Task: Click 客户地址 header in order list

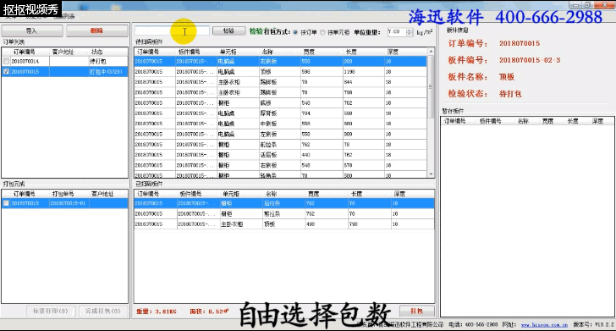Action: pyautogui.click(x=63, y=52)
